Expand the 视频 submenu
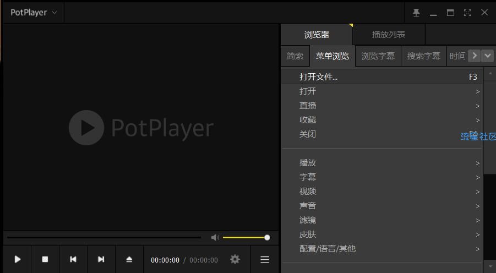 coord(382,192)
